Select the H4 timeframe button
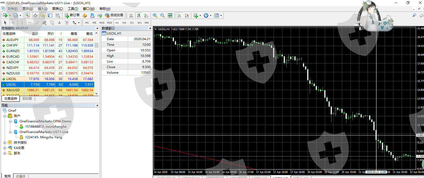424x178 pixels. (124, 23)
